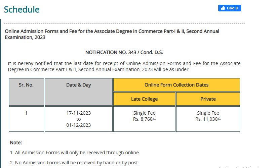Click the dotted divider under Schedule
Viewport: 276px width, 168px height.
click(124, 23)
